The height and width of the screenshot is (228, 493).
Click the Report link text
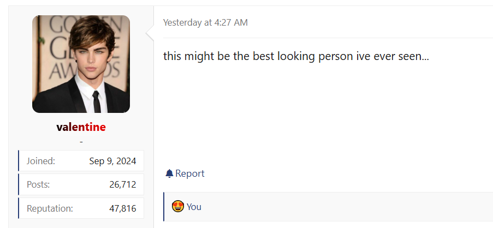coord(190,173)
